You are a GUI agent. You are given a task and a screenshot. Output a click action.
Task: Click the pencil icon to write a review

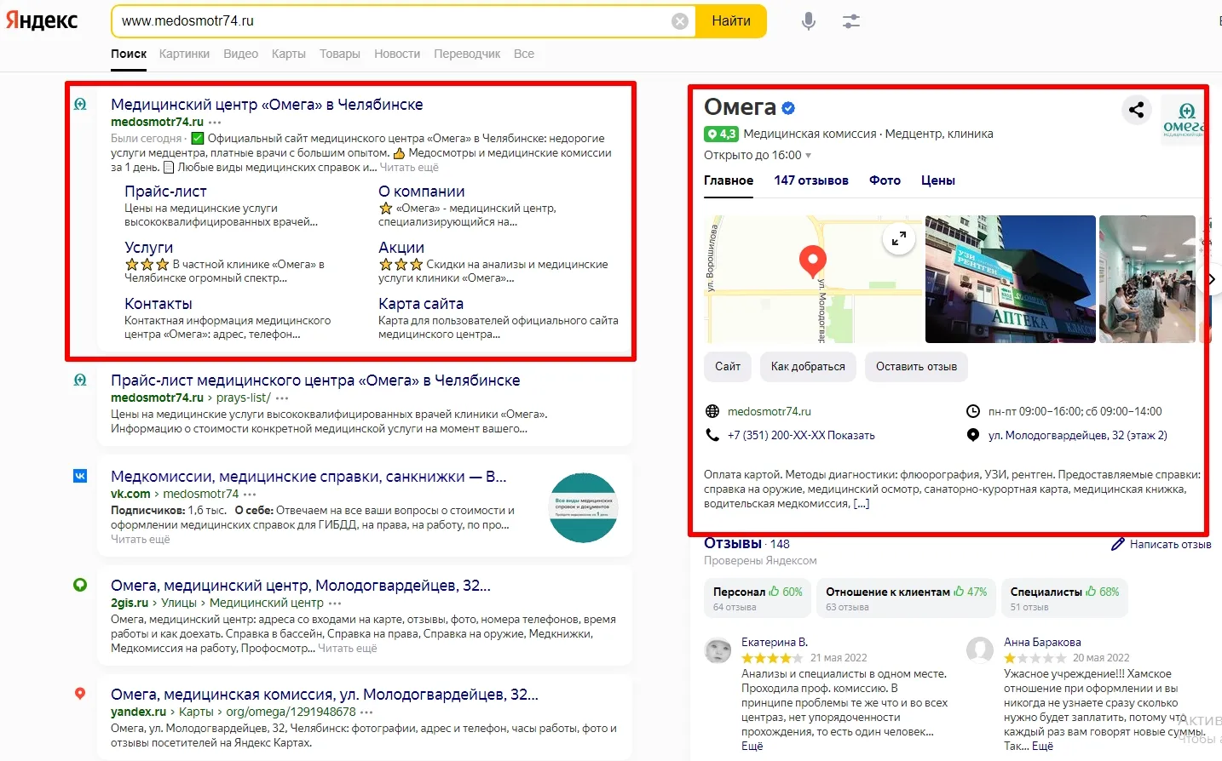click(1118, 544)
